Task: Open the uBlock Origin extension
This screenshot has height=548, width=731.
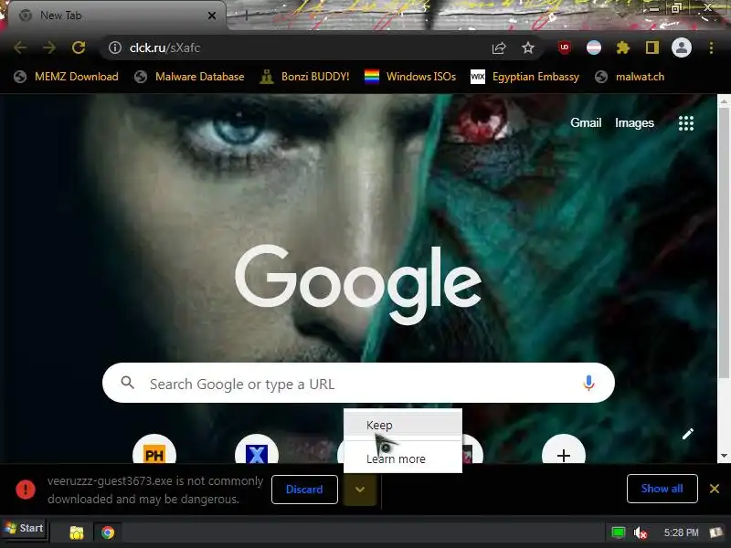Action: (564, 47)
